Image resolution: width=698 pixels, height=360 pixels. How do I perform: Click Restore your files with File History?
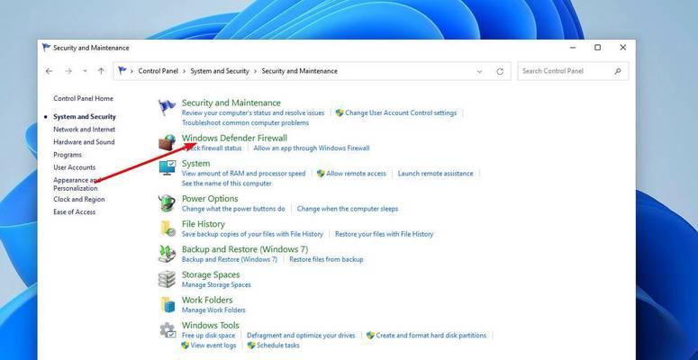385,234
